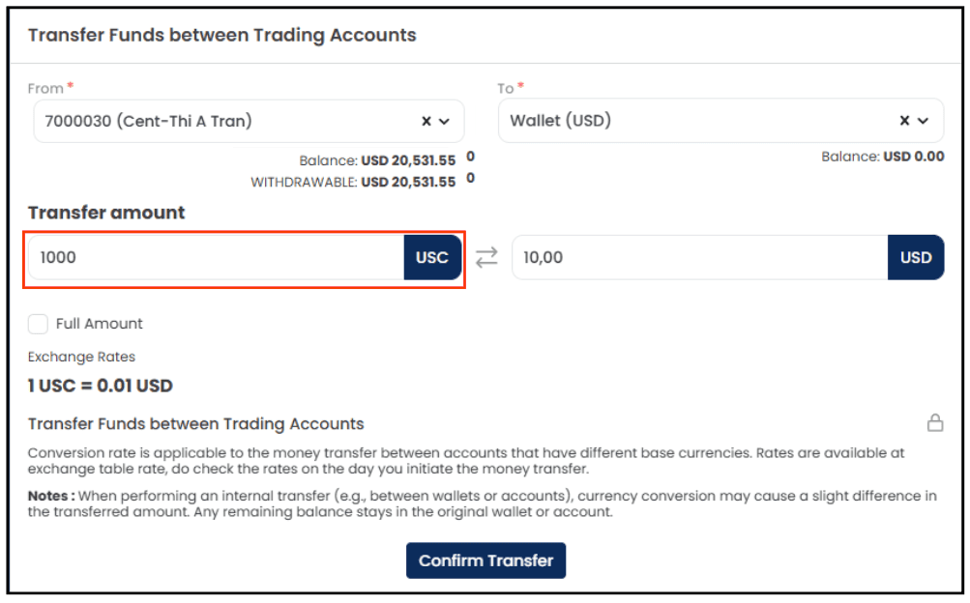
Task: Click the swap arrows between amounts
Action: point(486,257)
